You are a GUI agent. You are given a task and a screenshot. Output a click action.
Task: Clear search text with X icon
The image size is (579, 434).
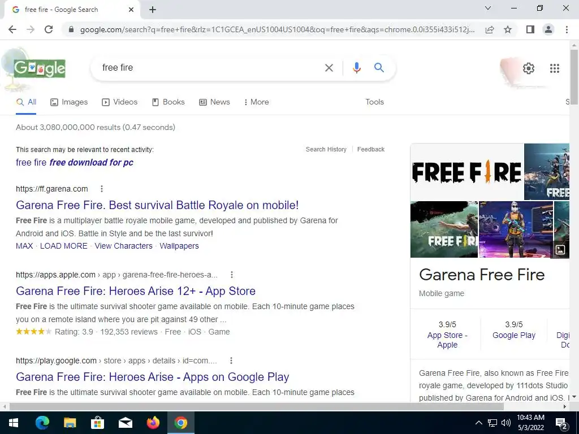tap(329, 68)
